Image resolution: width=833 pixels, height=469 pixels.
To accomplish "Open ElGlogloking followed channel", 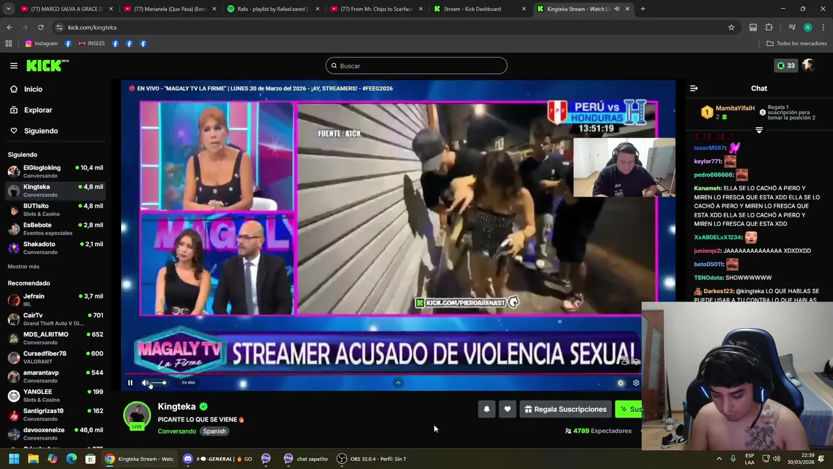I will pos(55,171).
